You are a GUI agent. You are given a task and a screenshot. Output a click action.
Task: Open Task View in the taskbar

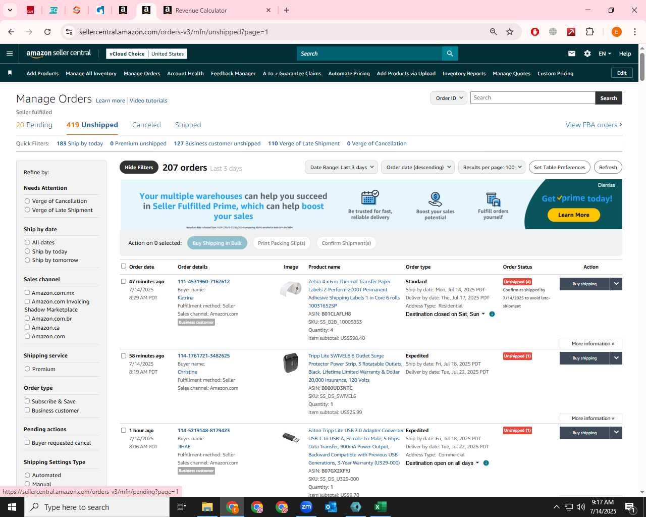[182, 507]
